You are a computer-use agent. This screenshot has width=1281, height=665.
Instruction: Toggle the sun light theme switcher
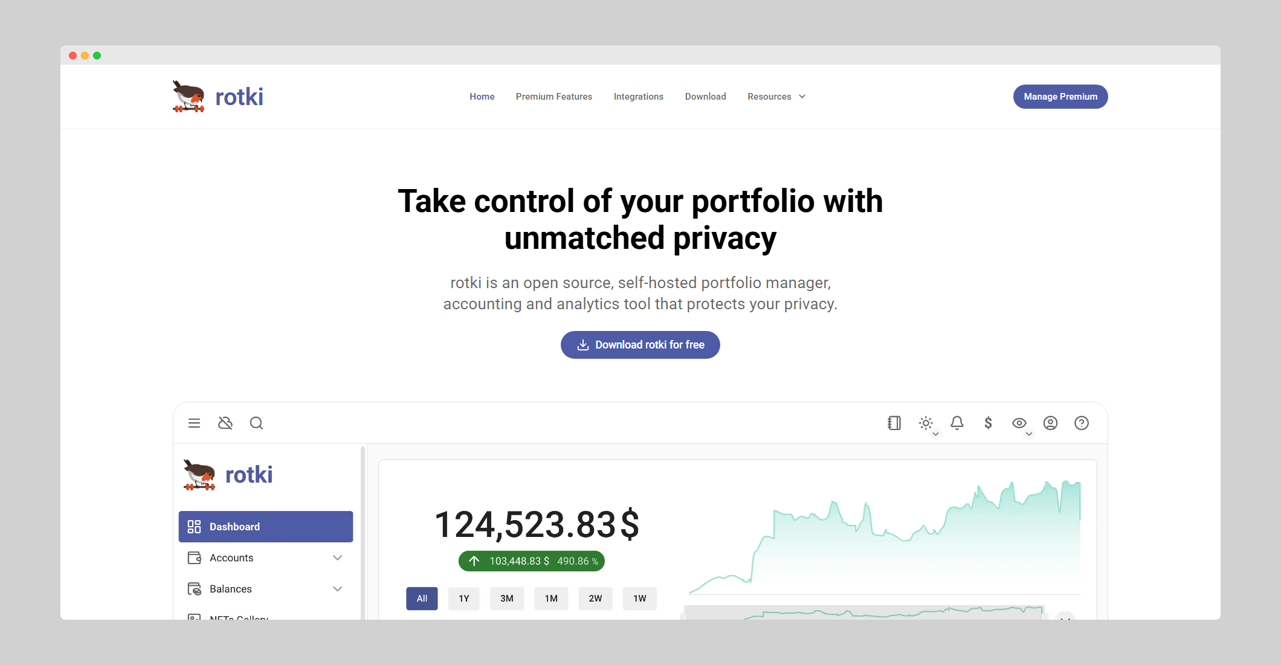point(926,423)
